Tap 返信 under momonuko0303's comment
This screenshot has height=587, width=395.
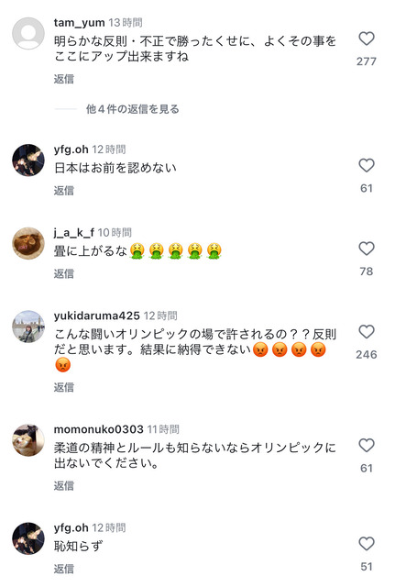[x=64, y=485]
